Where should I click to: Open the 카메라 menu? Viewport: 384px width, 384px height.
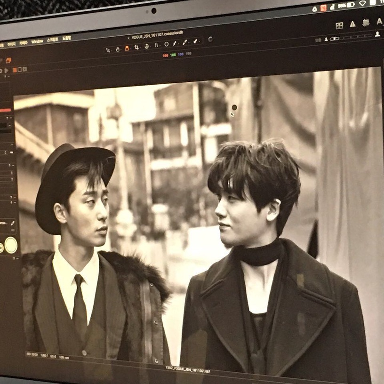tap(24, 43)
